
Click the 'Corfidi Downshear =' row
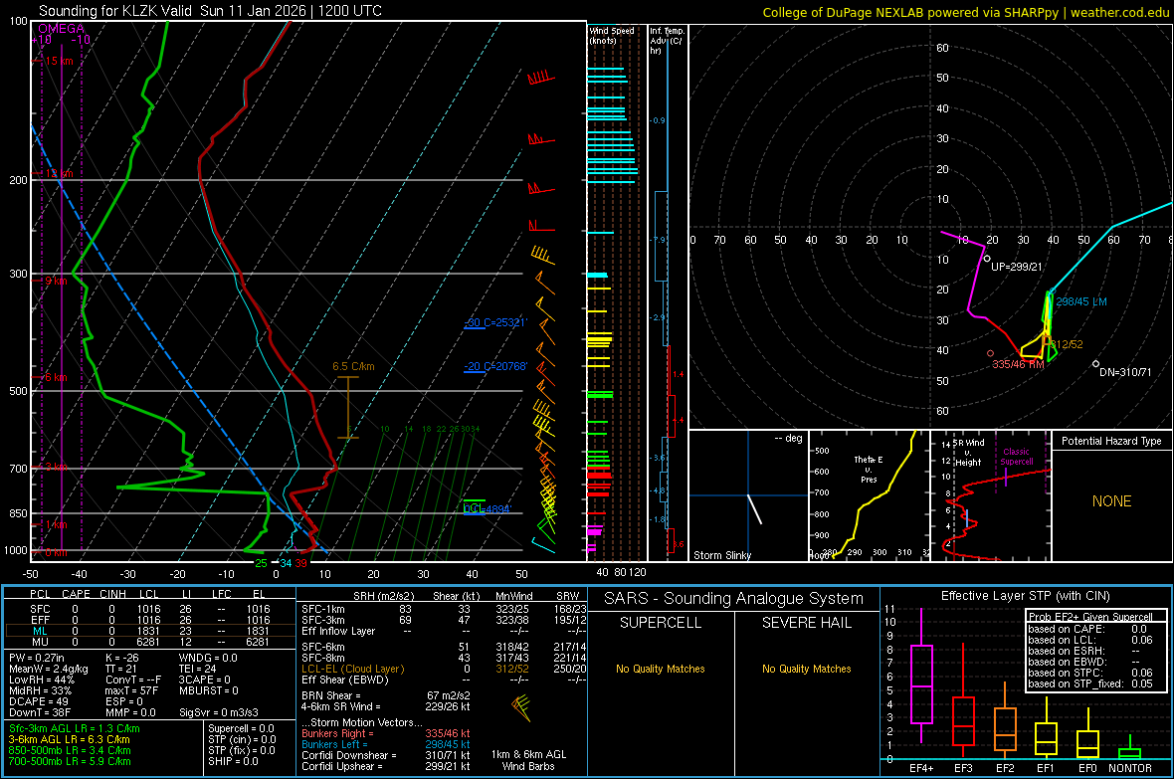(x=386, y=755)
